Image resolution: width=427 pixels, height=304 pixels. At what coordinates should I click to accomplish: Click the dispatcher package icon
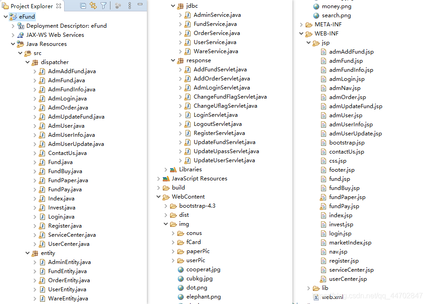35,62
